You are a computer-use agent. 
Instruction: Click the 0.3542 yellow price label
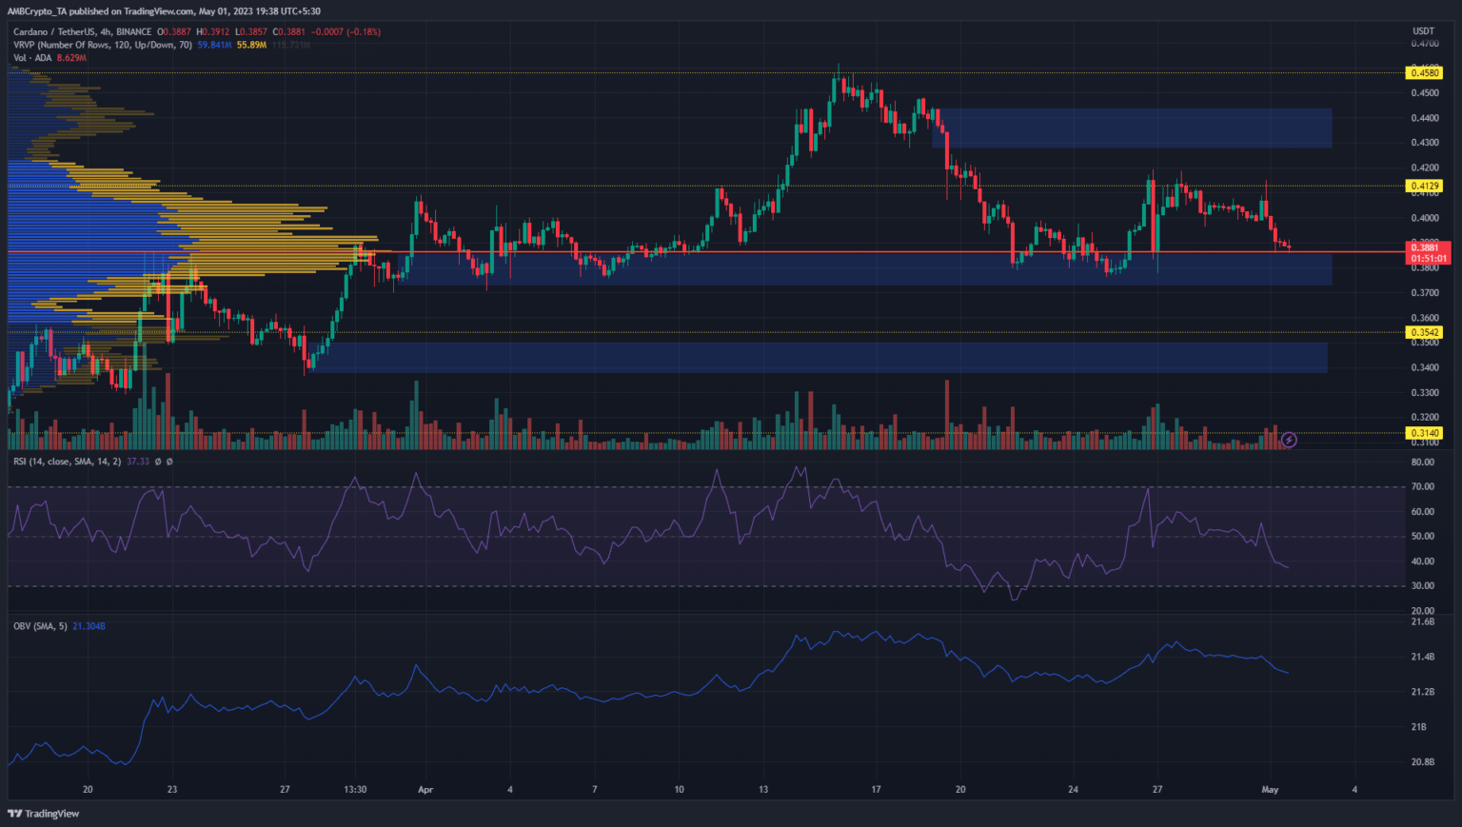[x=1424, y=333]
